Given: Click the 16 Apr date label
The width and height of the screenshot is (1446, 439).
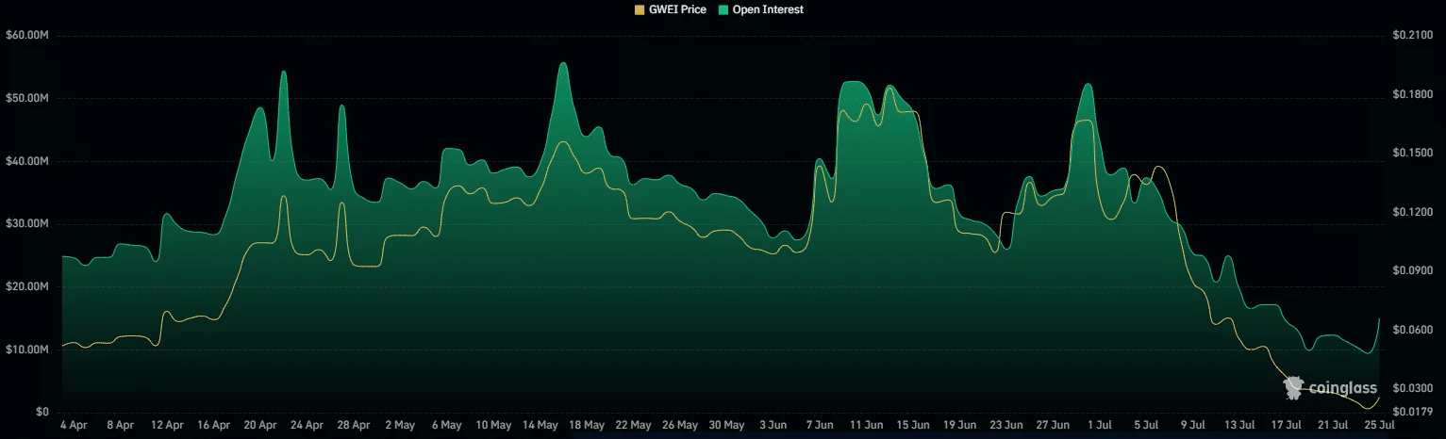Looking at the screenshot, I should point(214,426).
